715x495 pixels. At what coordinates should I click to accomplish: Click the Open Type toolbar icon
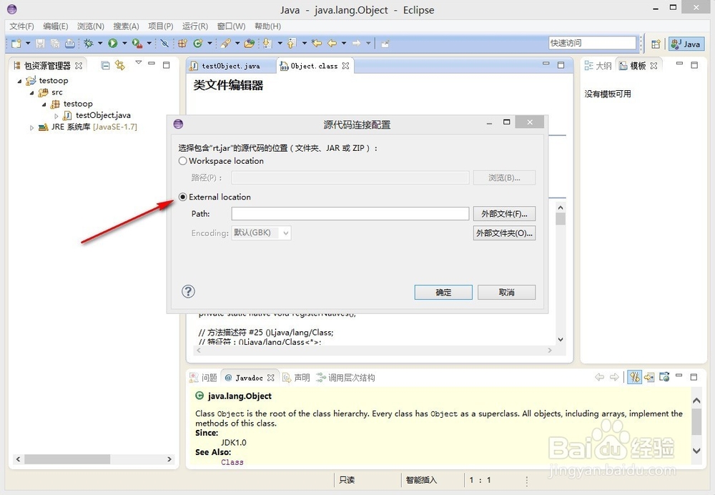[x=249, y=44]
